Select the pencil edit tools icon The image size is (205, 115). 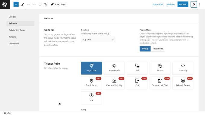click(x=23, y=4)
